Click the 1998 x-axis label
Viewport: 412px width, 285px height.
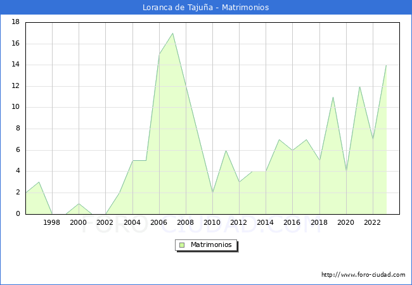point(51,222)
